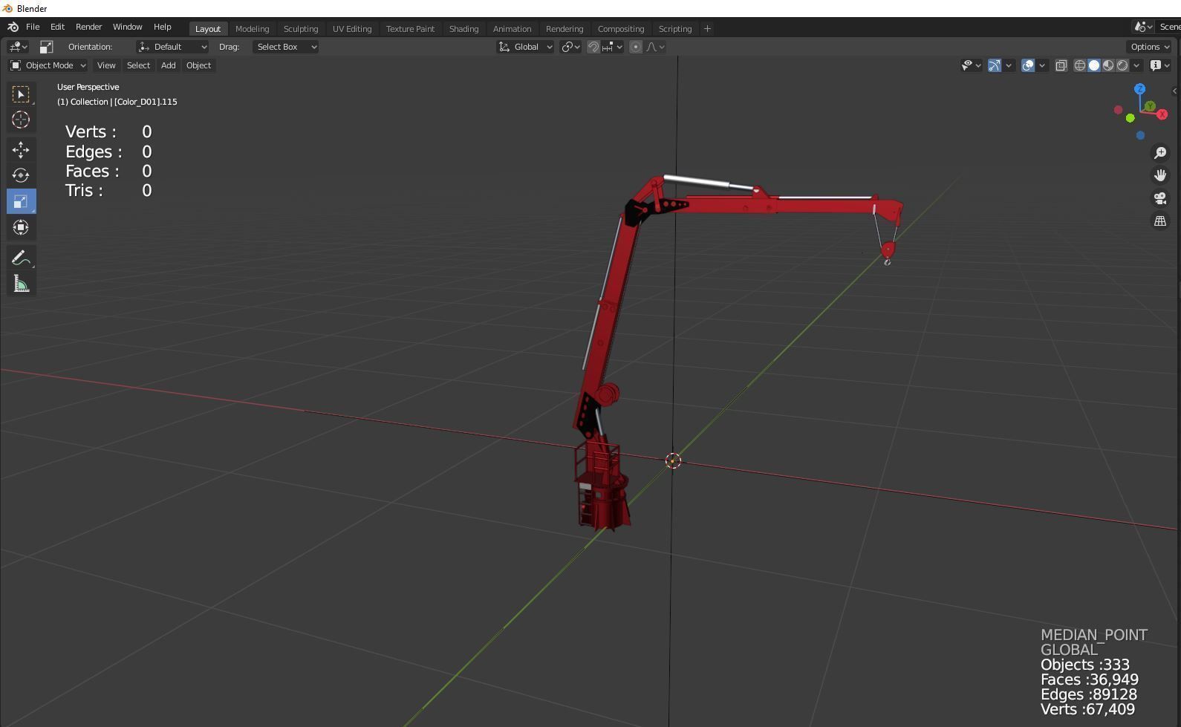This screenshot has height=727, width=1181.
Task: Toggle snapping magnet
Action: point(593,47)
